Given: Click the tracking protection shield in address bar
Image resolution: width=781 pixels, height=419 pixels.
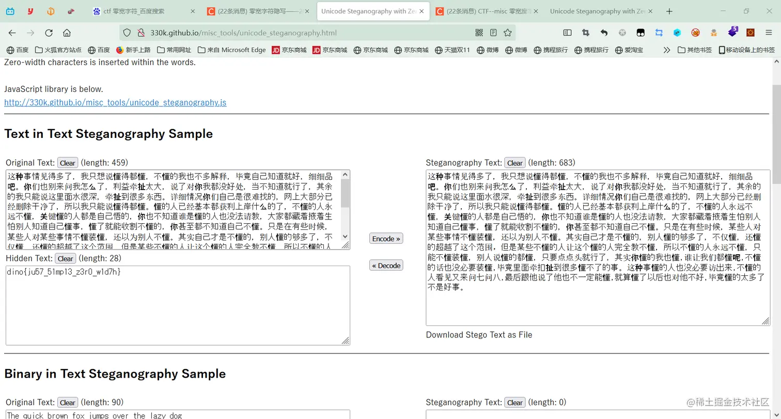Looking at the screenshot, I should coord(127,32).
